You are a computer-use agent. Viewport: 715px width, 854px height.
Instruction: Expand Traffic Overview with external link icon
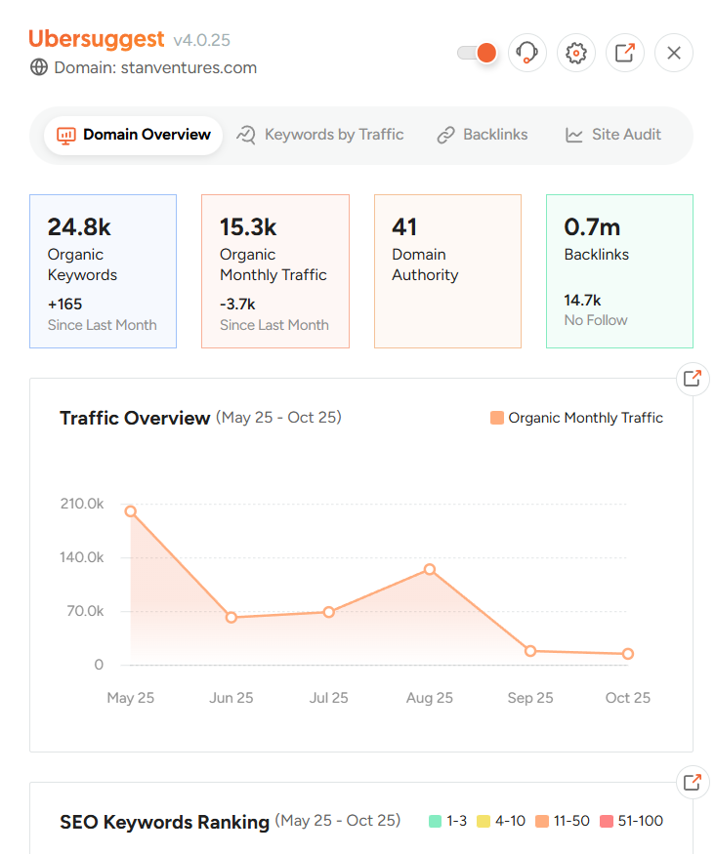tap(693, 379)
